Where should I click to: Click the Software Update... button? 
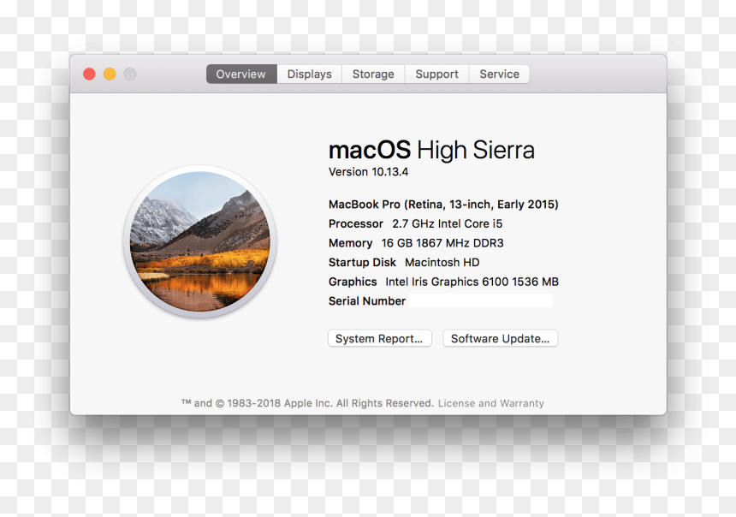pyautogui.click(x=500, y=339)
